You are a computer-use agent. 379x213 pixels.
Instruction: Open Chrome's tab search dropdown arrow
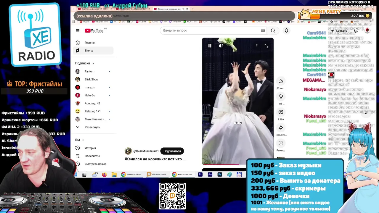click(74, 9)
